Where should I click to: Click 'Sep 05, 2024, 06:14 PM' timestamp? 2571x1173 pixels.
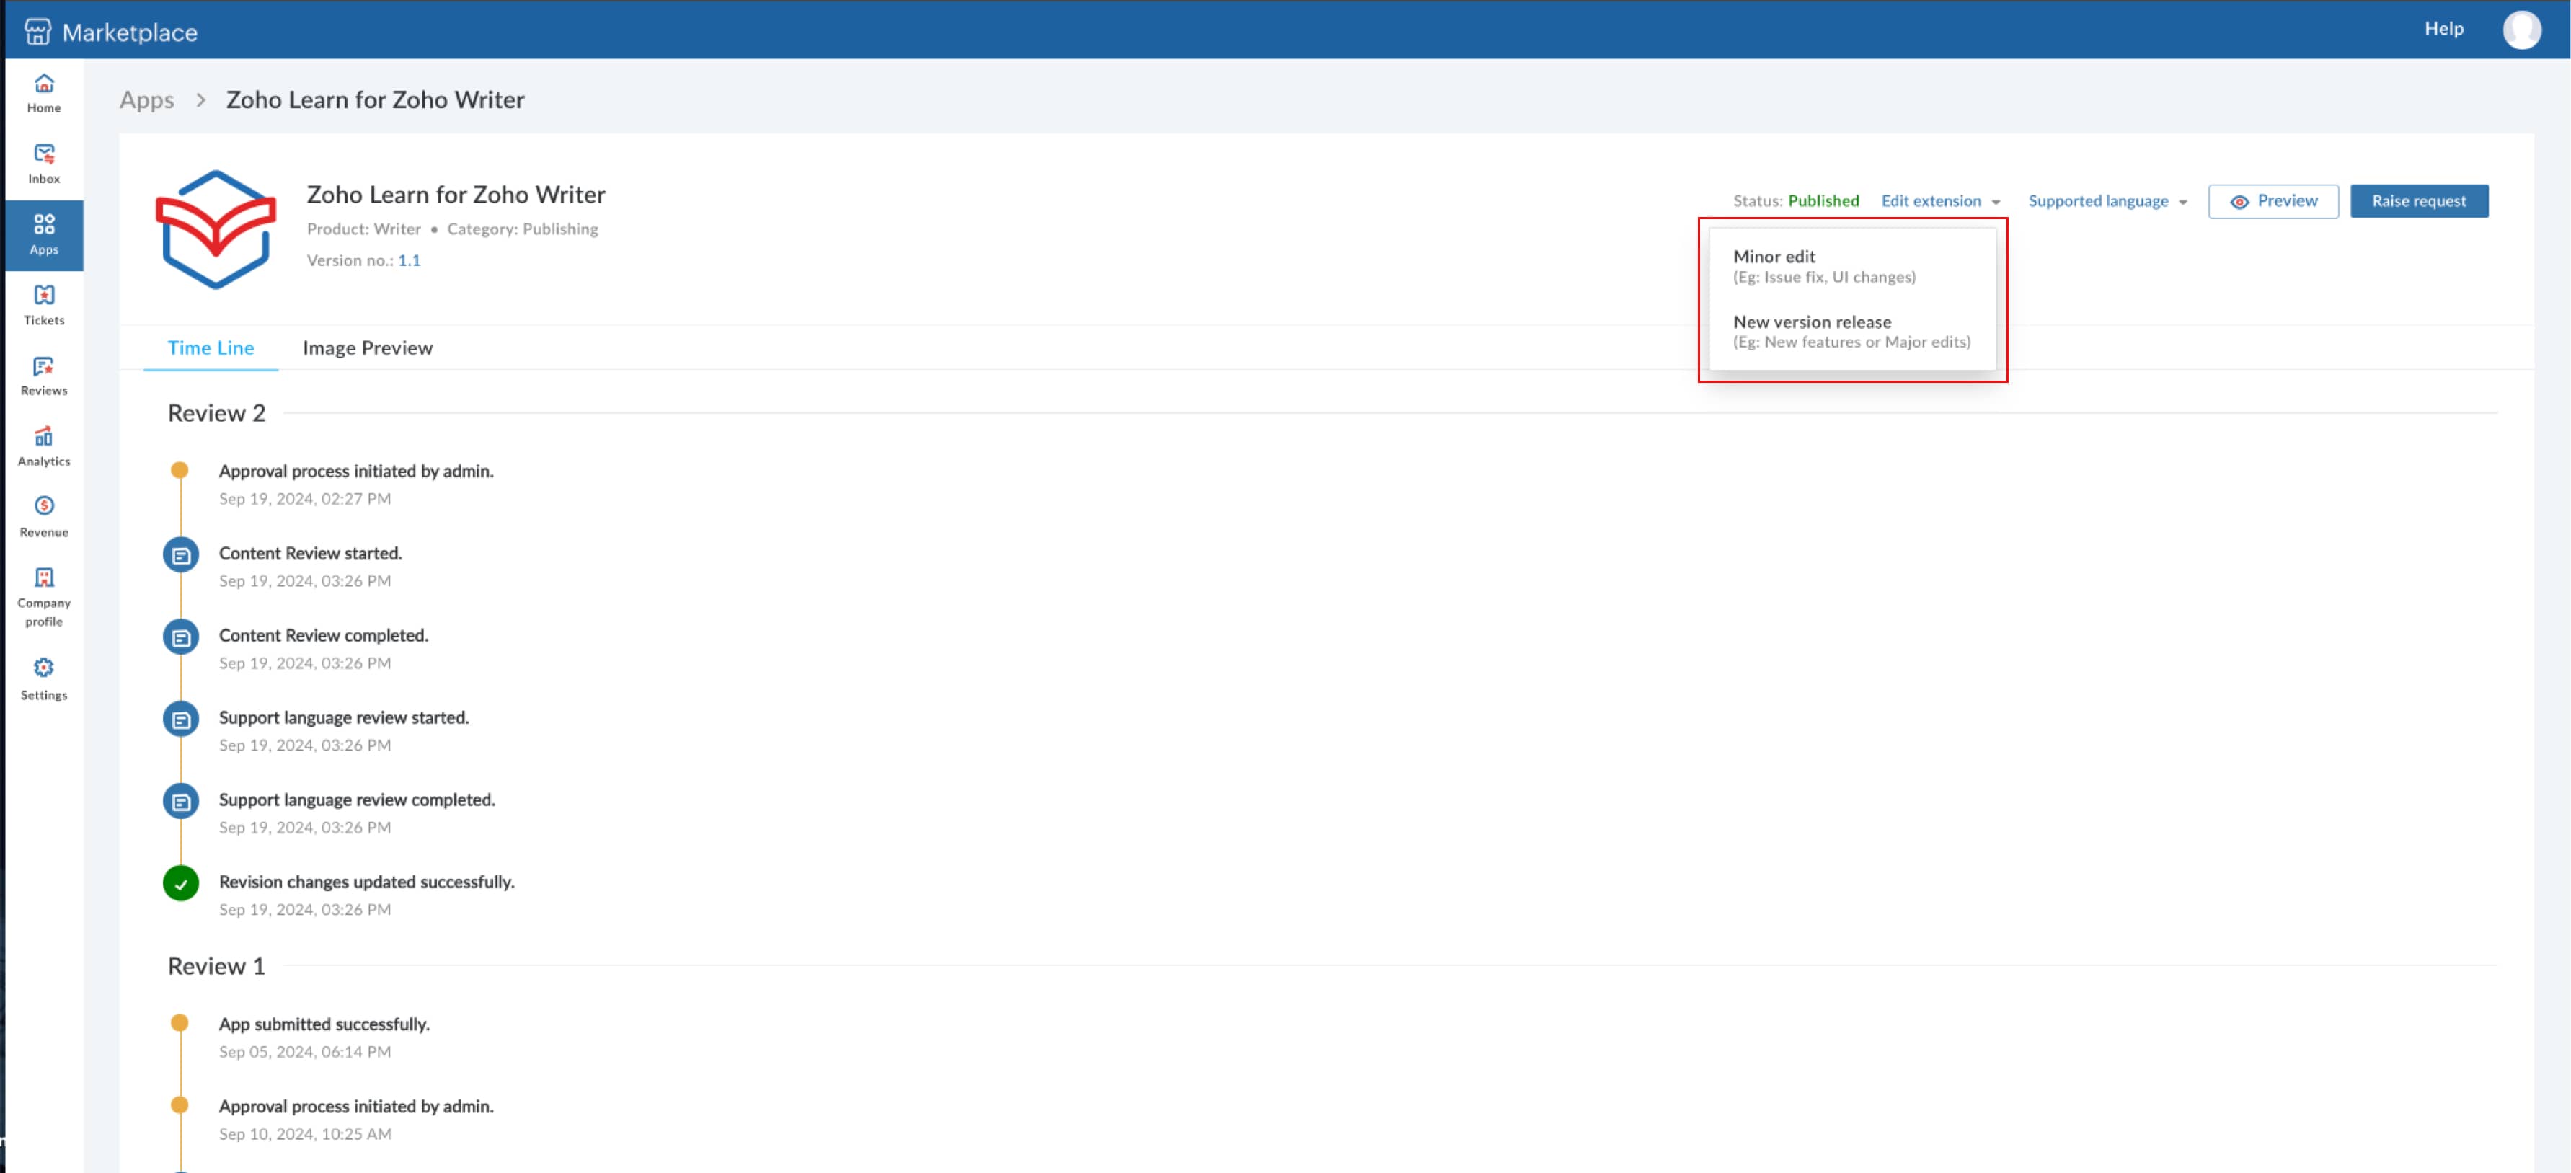304,1052
